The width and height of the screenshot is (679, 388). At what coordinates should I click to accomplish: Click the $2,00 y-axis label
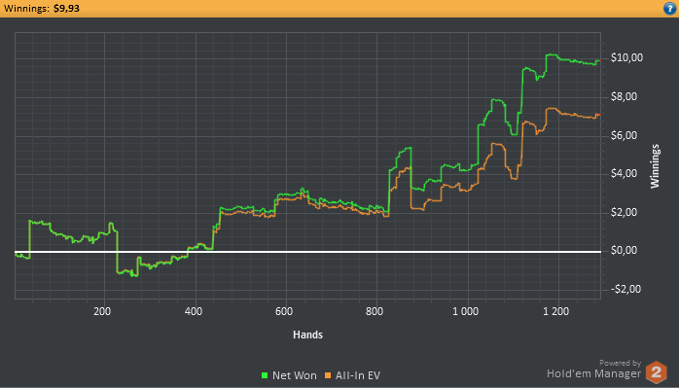624,212
